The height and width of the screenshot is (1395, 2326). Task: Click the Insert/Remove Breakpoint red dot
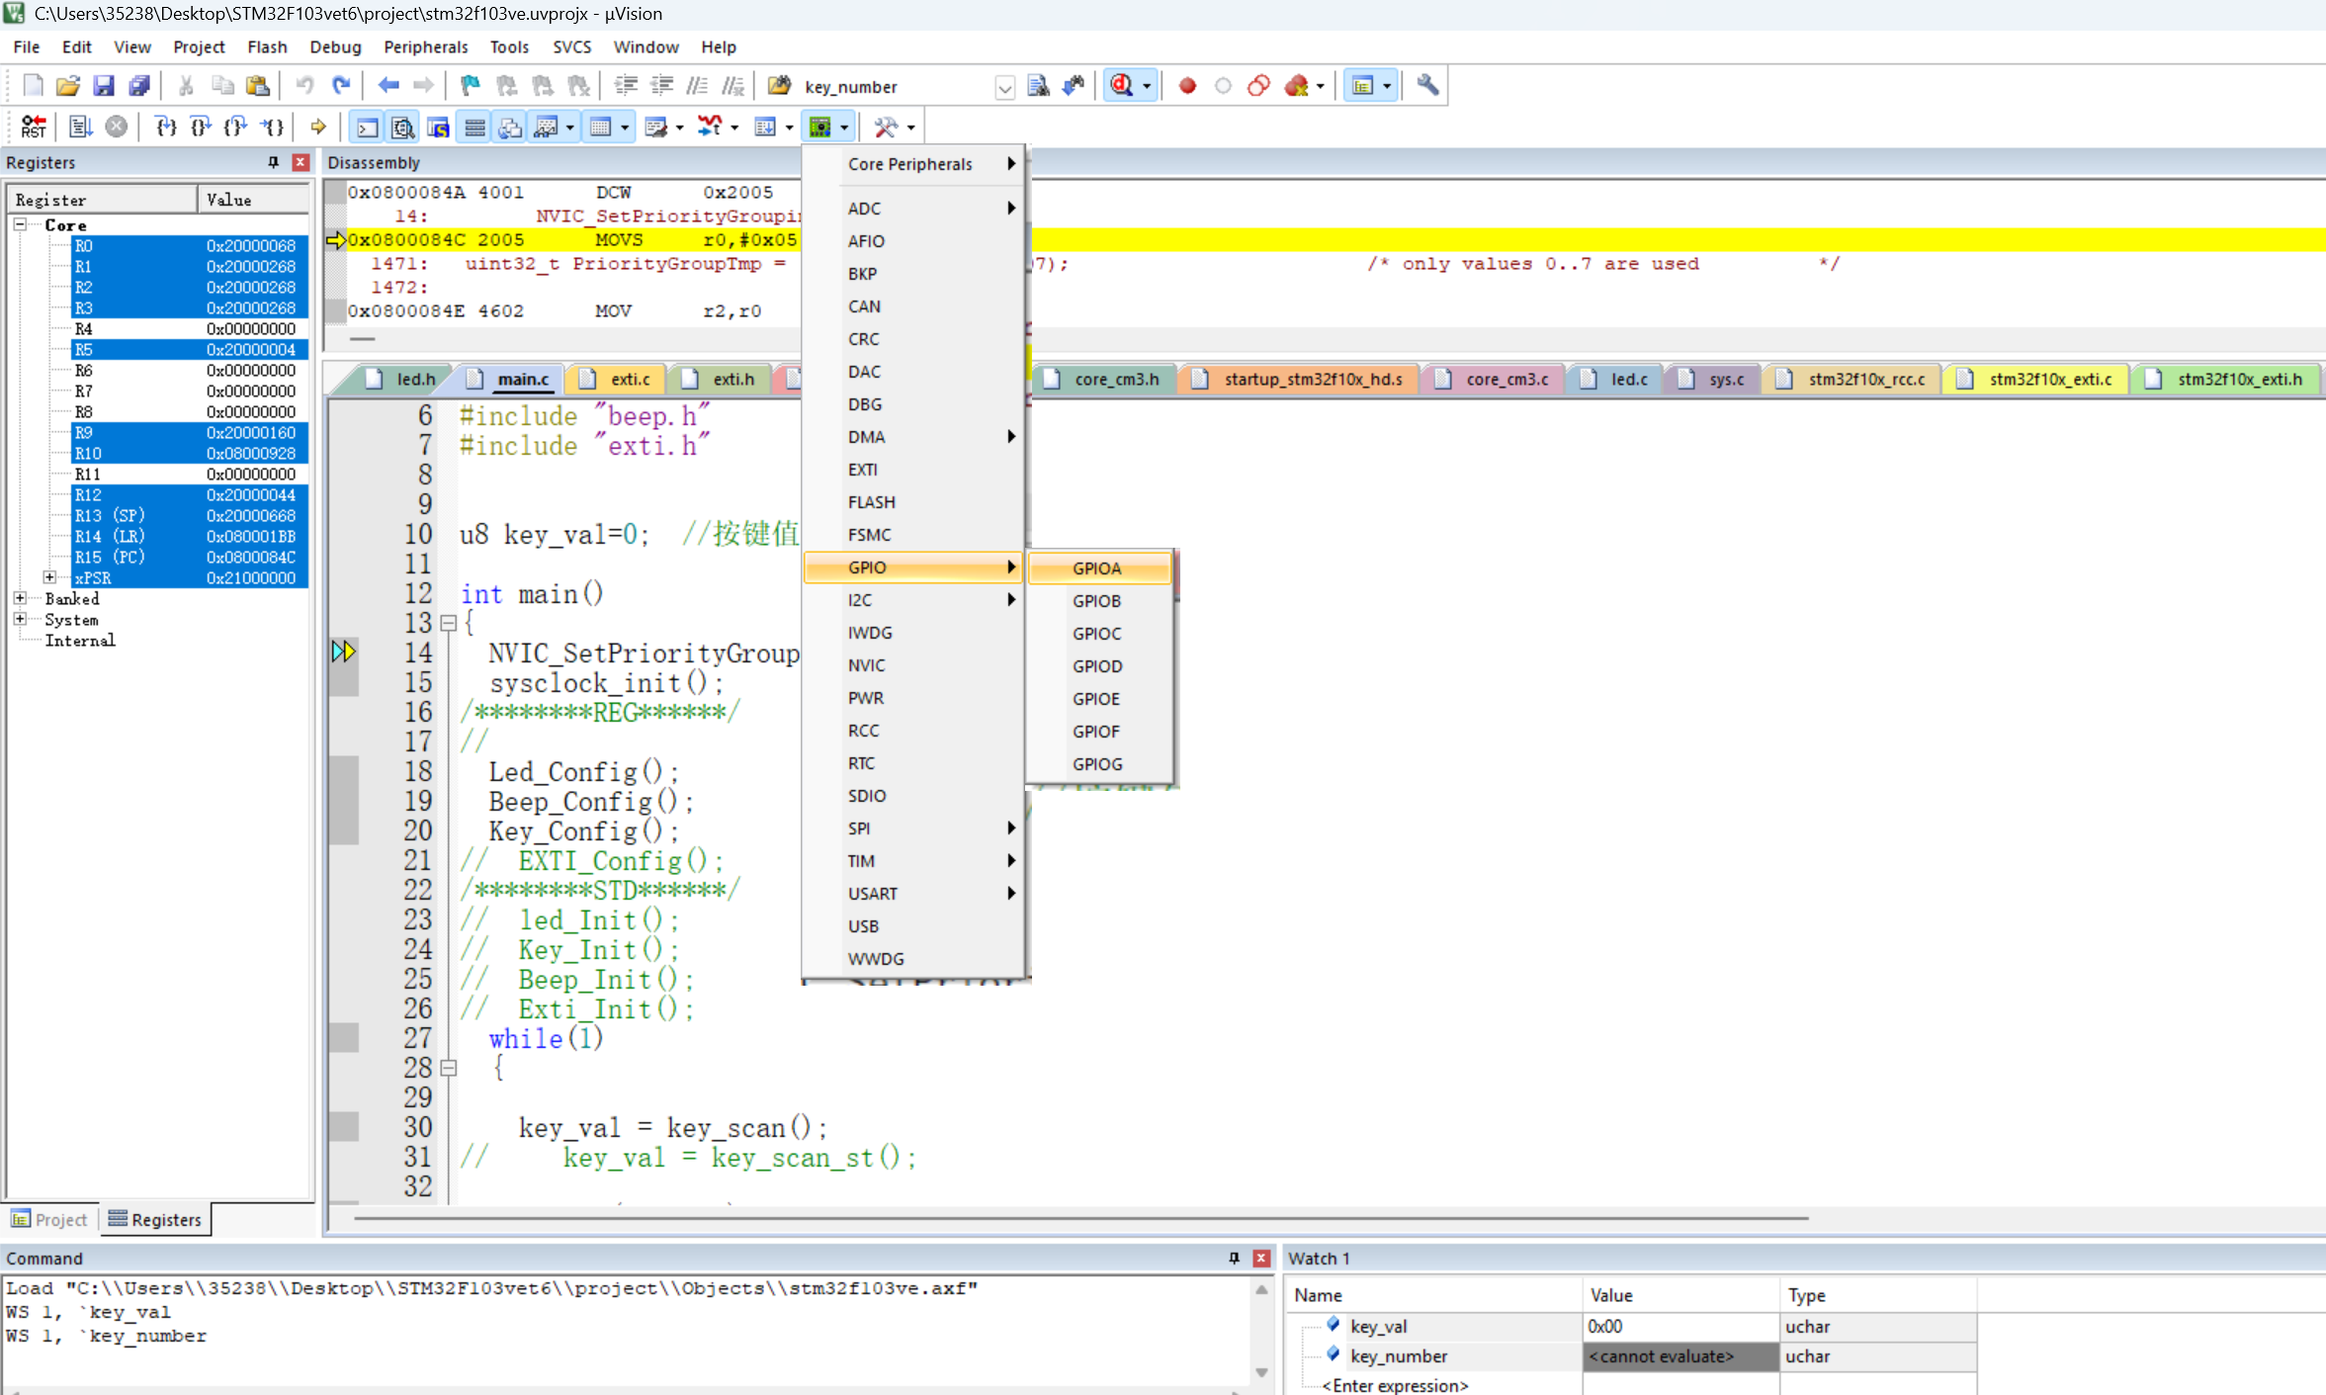pos(1187,86)
